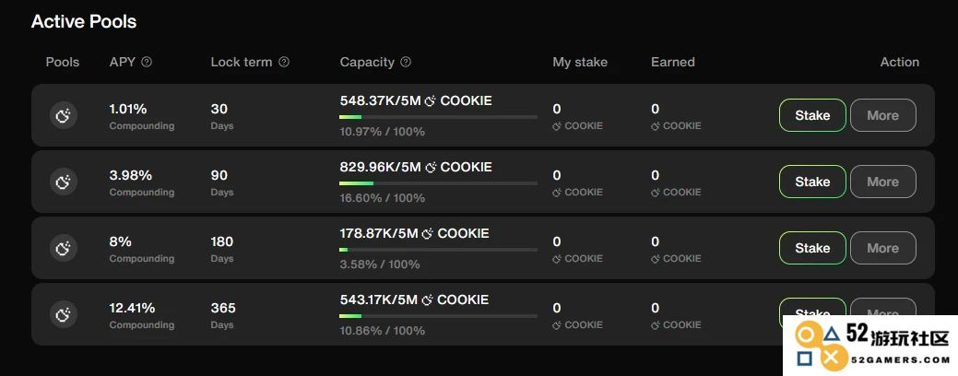
Task: Stake in the 180 Days pool
Action: coord(812,249)
